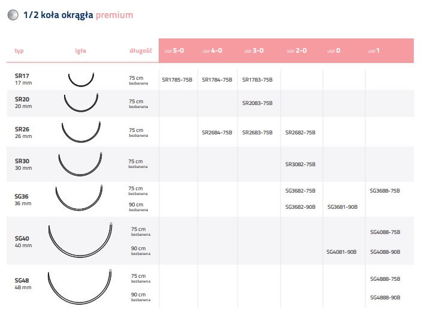
Task: Click product code SR1785-75B
Action: pos(176,80)
